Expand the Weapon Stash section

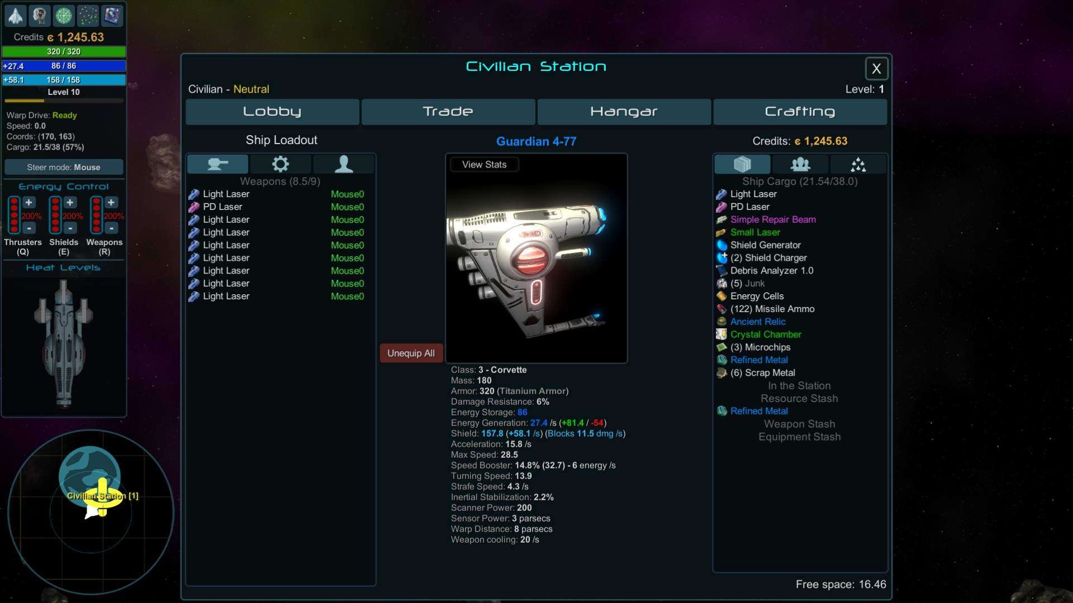(799, 423)
